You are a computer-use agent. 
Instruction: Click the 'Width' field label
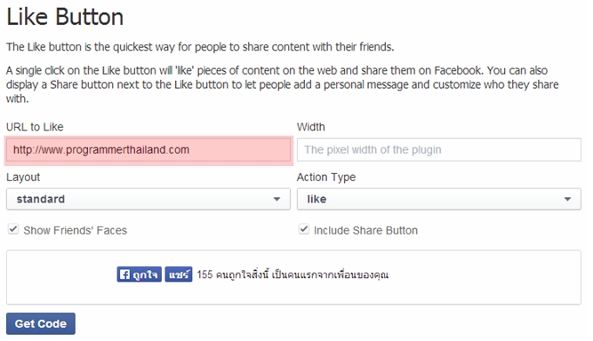311,127
